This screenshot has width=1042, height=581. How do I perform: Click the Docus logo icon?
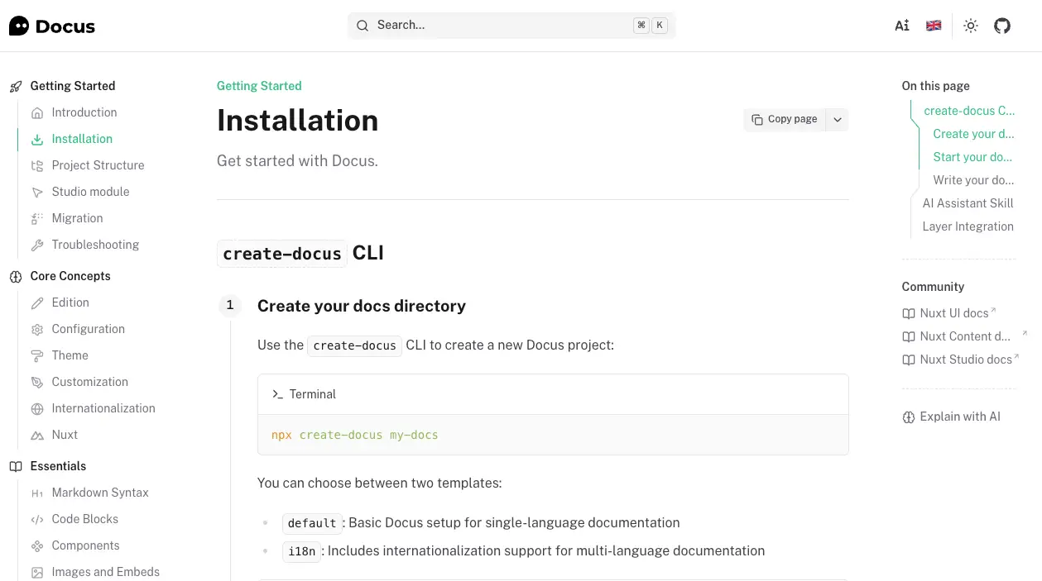(19, 26)
